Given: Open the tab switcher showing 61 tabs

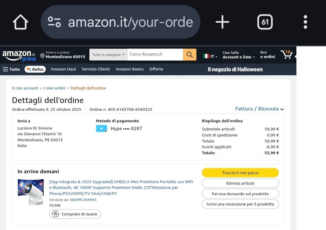Looking at the screenshot, I should [x=265, y=22].
